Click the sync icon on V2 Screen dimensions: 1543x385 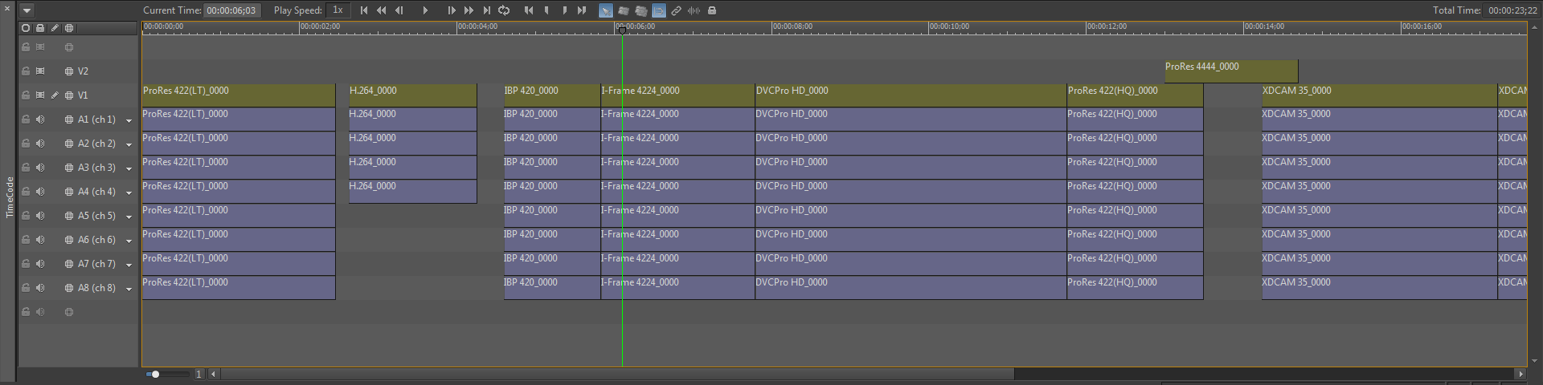[x=69, y=71]
